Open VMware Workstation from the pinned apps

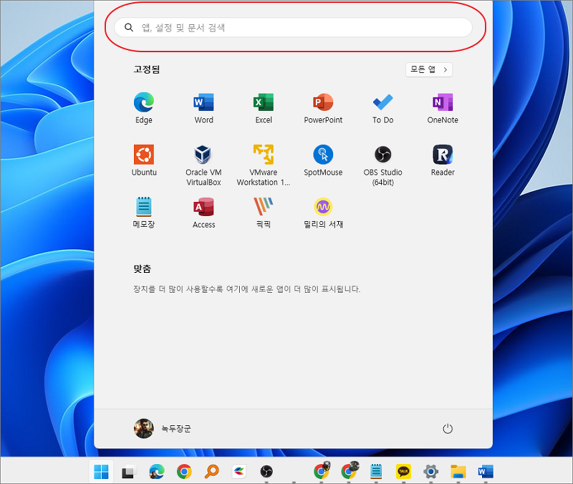[264, 165]
